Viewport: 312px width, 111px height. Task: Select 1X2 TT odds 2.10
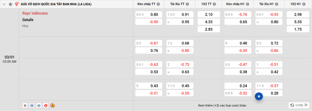coord(209,14)
